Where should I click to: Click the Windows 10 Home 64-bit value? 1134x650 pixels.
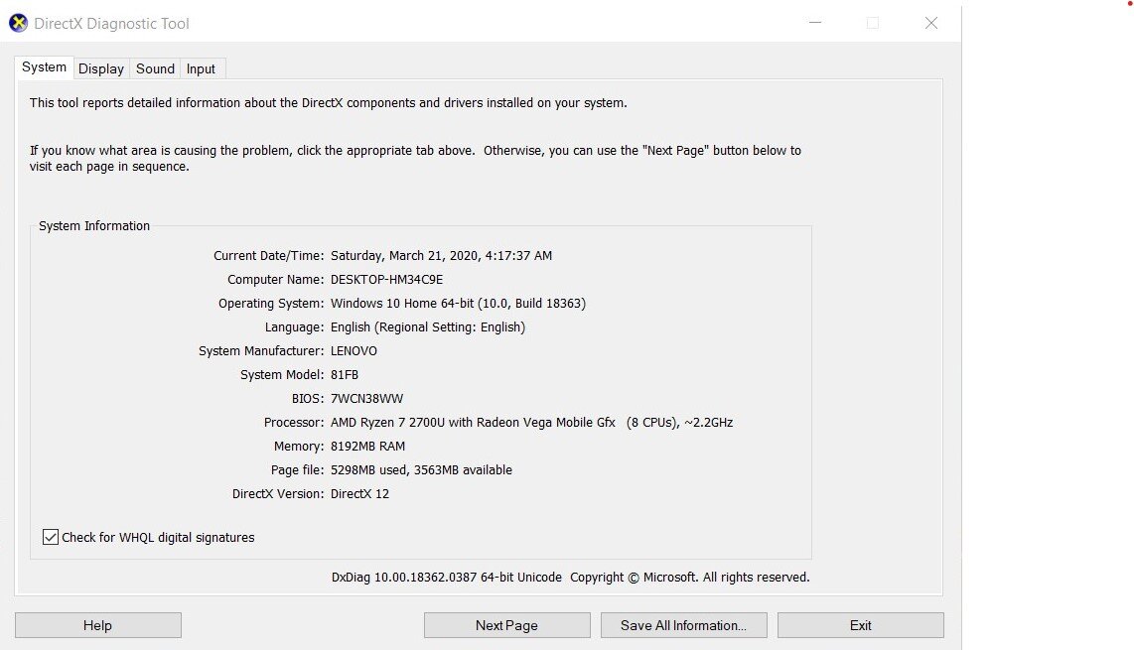click(458, 304)
